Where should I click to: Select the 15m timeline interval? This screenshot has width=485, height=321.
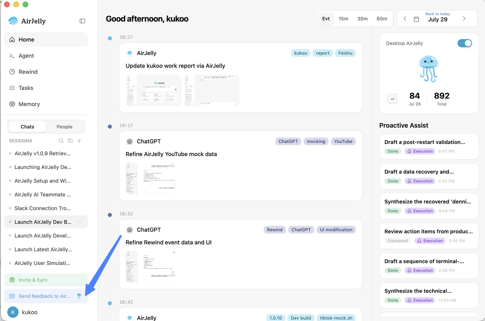(x=344, y=19)
